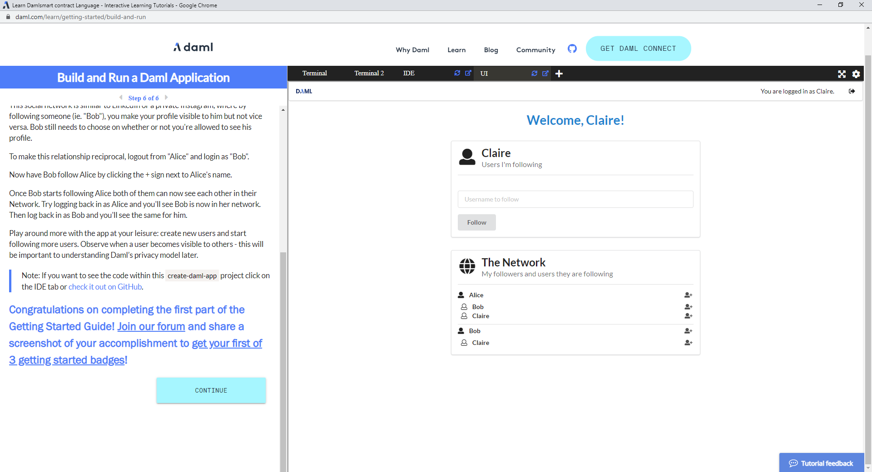Switch to the first Terminal tab

point(314,73)
